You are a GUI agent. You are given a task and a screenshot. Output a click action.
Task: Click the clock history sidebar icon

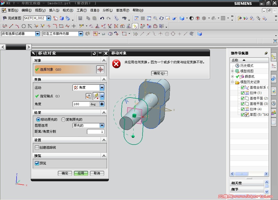(x=274, y=103)
